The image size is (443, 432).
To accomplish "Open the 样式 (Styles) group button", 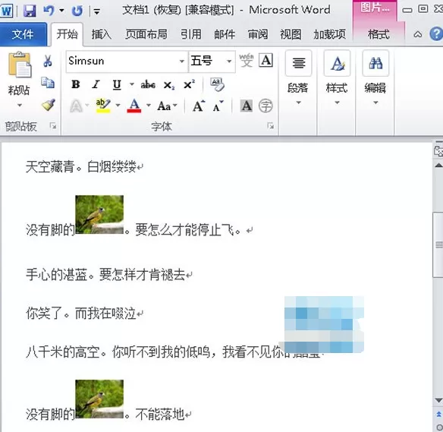I will click(337, 78).
